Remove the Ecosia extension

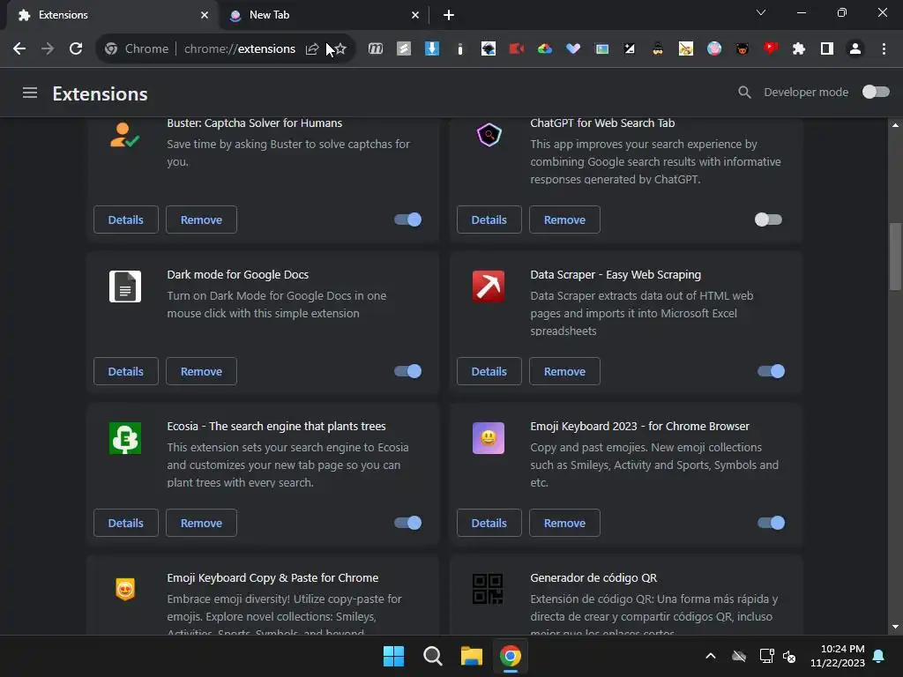coord(201,523)
